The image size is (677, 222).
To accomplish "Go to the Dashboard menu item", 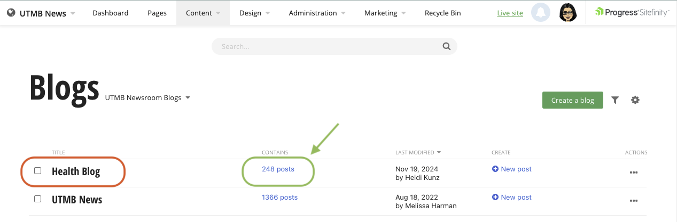I will pos(111,13).
